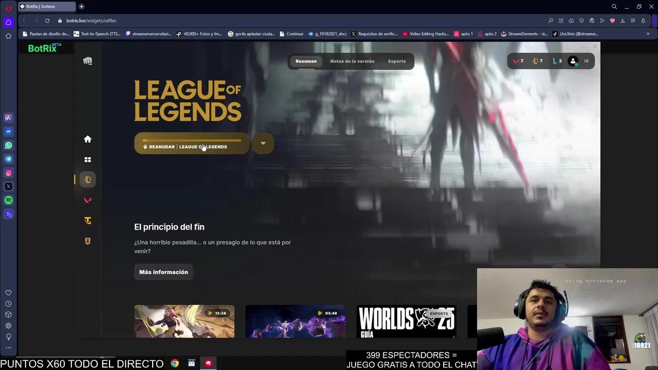This screenshot has width=658, height=370.
Task: Open League missions counter showing 7
Action: click(538, 61)
